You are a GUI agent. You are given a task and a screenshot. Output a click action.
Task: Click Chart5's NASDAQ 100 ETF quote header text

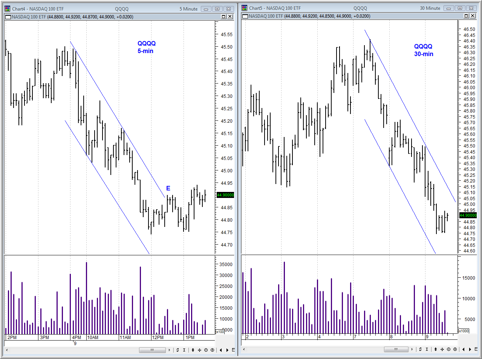(309, 16)
